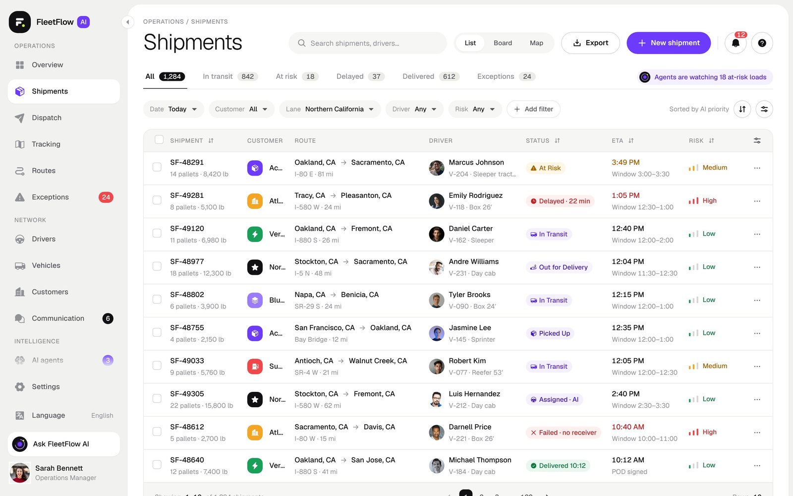This screenshot has height=496, width=793.
Task: Open the help question mark icon
Action: [x=762, y=43]
